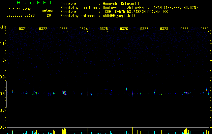
Task: Click the 0323 time marker
Action: pyautogui.click(x=63, y=29)
